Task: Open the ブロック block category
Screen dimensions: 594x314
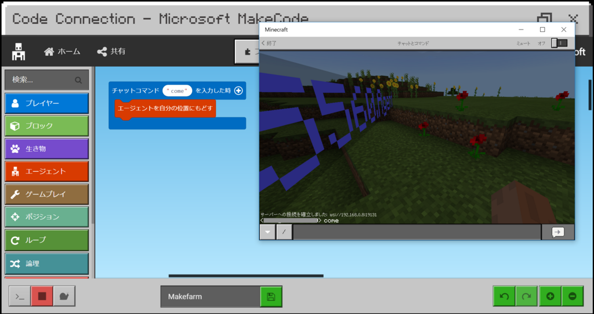Action: point(46,126)
